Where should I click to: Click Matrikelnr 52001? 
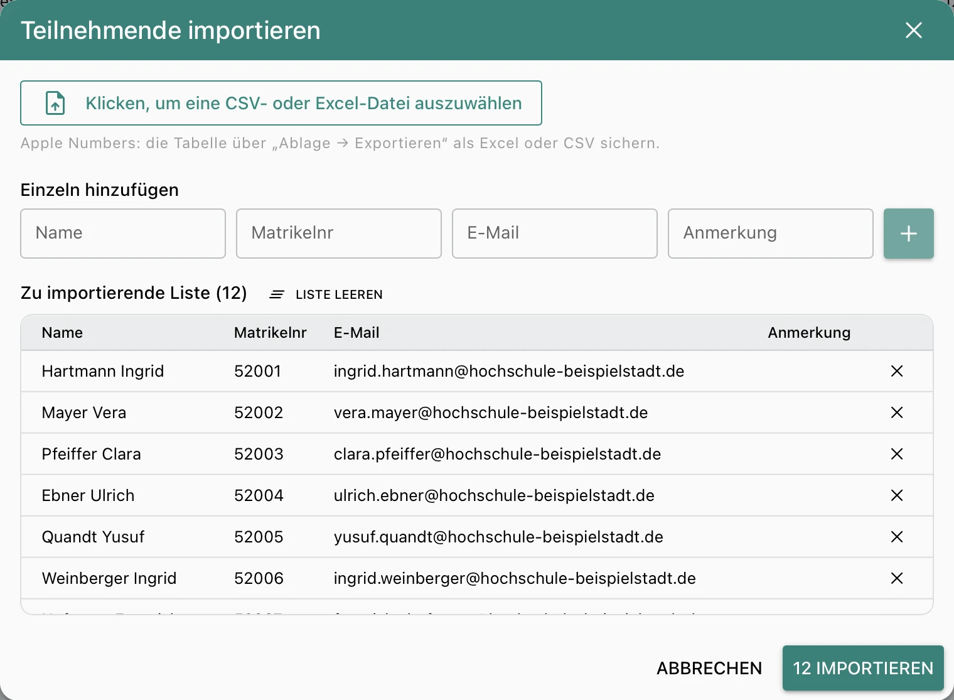(x=257, y=371)
